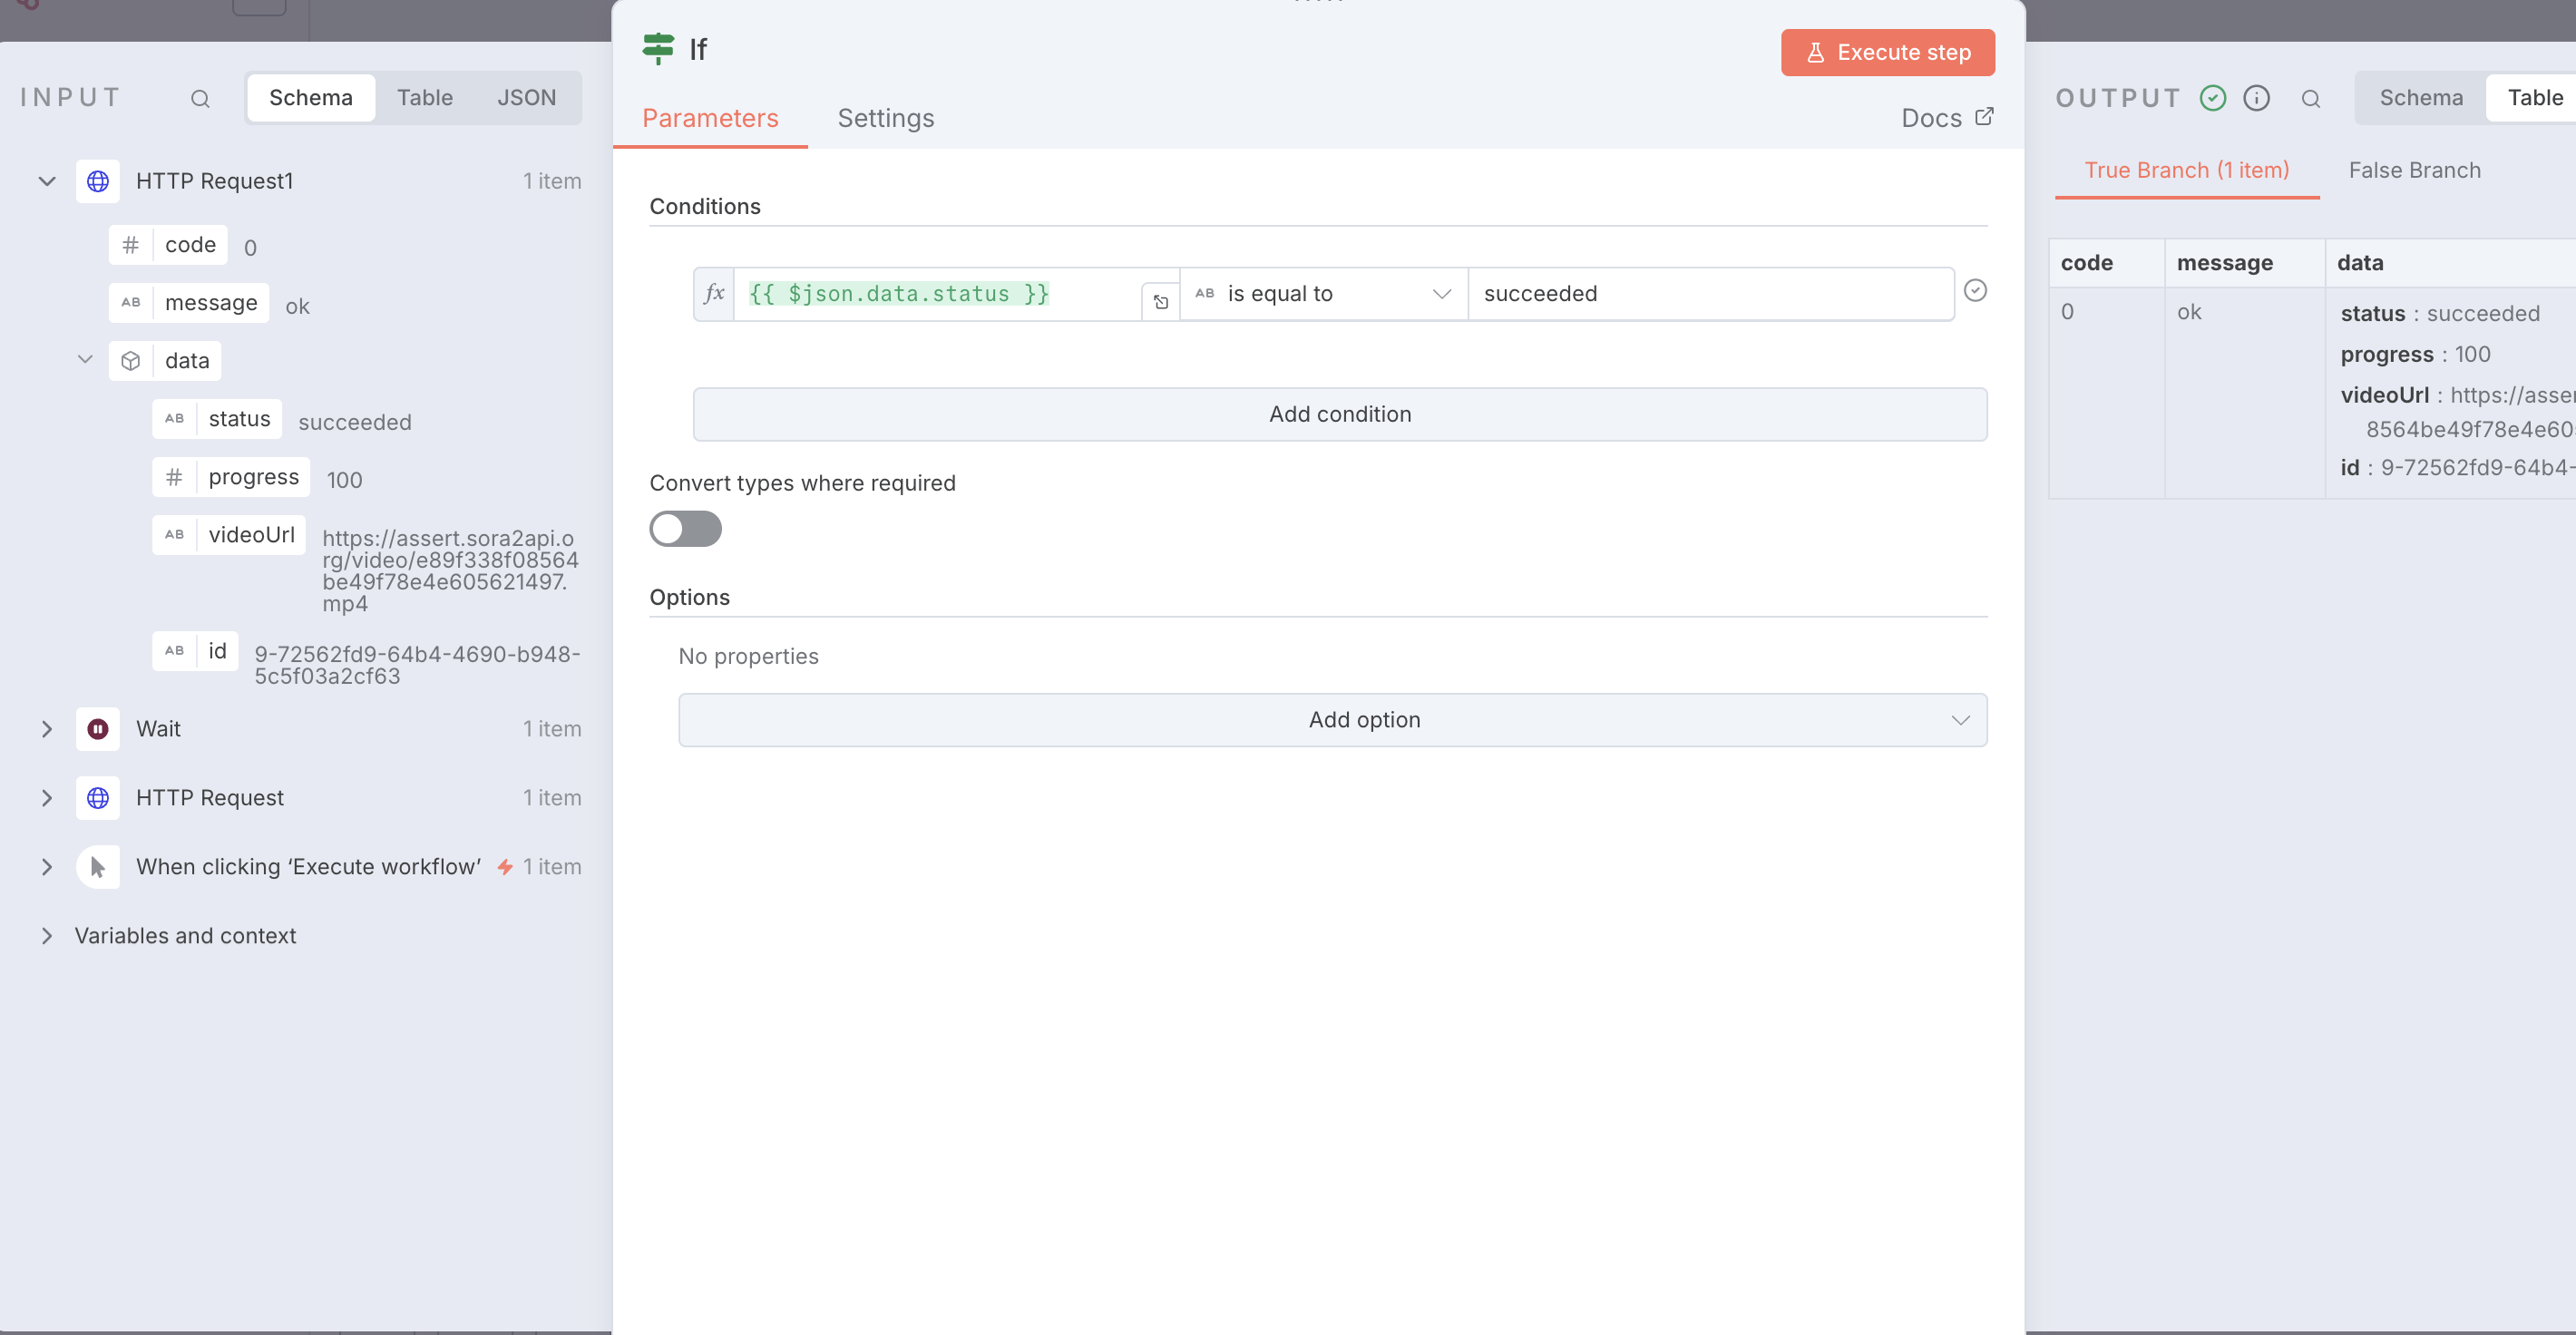
Task: Click the fx expression icon
Action: click(x=714, y=294)
